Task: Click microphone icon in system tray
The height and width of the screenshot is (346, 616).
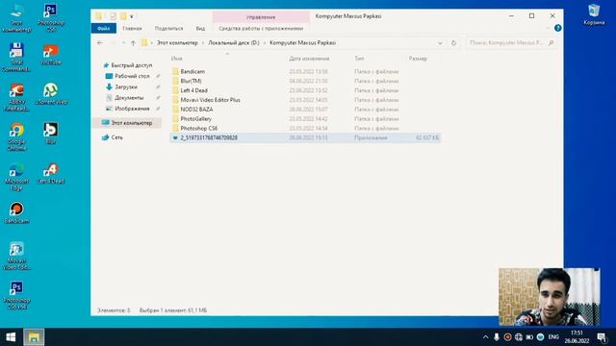Action: click(x=497, y=337)
